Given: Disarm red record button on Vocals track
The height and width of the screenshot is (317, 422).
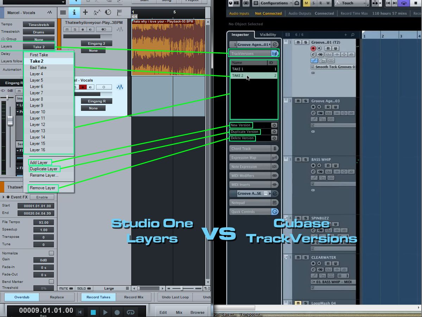Looking at the screenshot, I should click(x=83, y=87).
